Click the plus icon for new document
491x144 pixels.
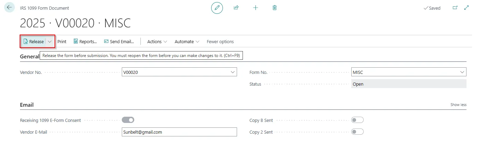[x=256, y=8]
